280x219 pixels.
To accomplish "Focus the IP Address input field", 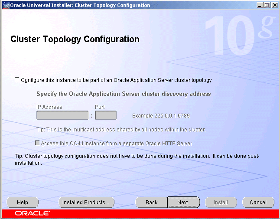I will pos(62,115).
